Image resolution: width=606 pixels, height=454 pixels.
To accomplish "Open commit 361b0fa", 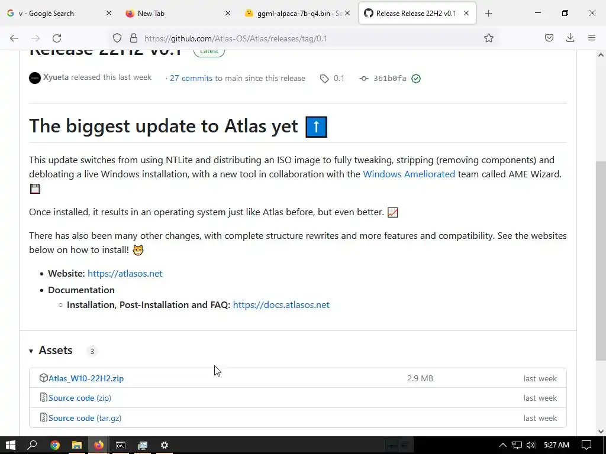I will [389, 79].
